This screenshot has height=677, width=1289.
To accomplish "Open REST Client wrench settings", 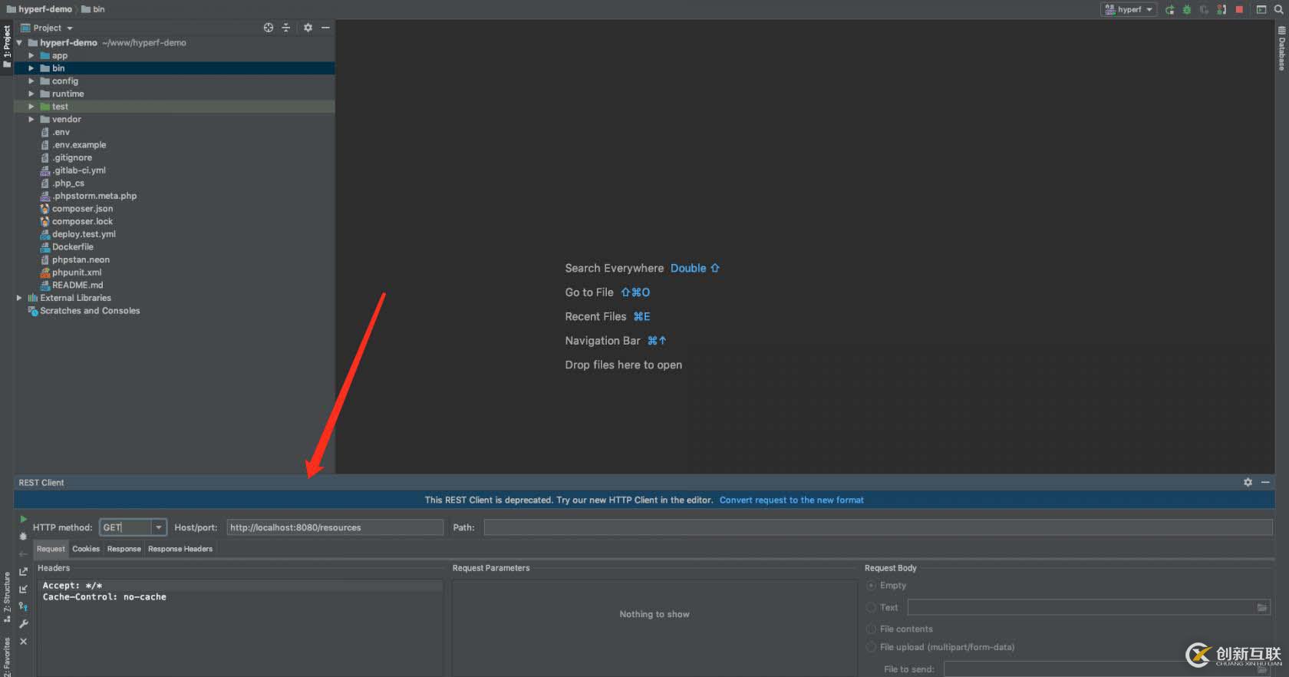I will pos(23,624).
